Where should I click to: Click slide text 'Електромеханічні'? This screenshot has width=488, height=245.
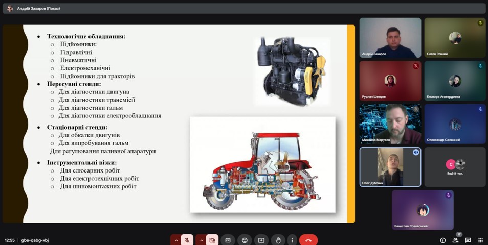(x=85, y=68)
